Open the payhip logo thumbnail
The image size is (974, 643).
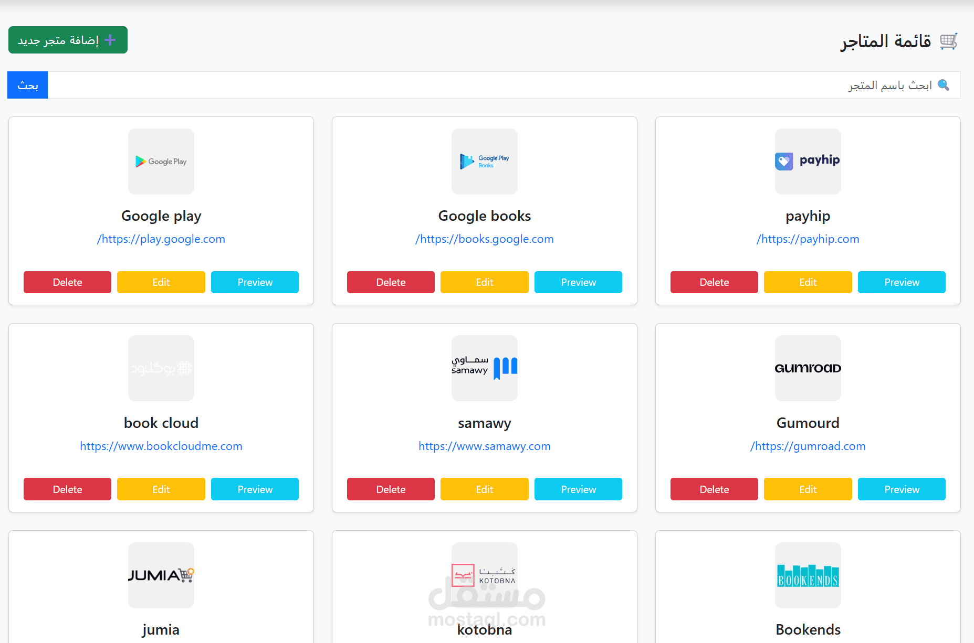[808, 162]
